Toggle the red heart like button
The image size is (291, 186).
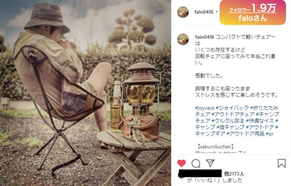181,163
